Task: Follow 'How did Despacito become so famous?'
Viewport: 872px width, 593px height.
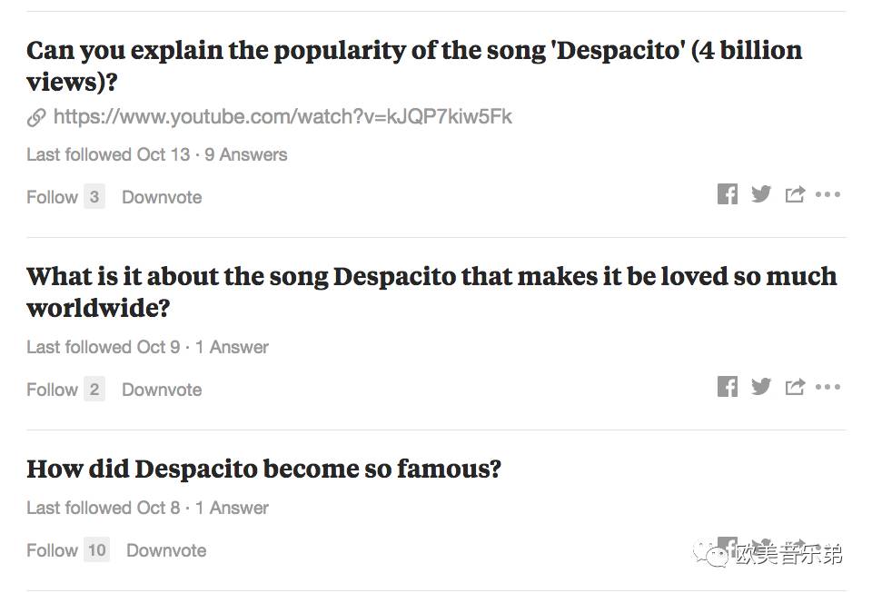Action: pyautogui.click(x=53, y=550)
